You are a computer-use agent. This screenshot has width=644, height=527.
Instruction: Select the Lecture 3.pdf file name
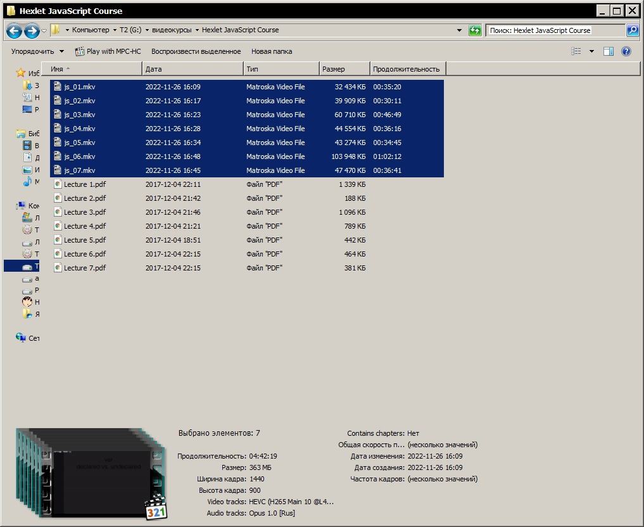click(85, 212)
